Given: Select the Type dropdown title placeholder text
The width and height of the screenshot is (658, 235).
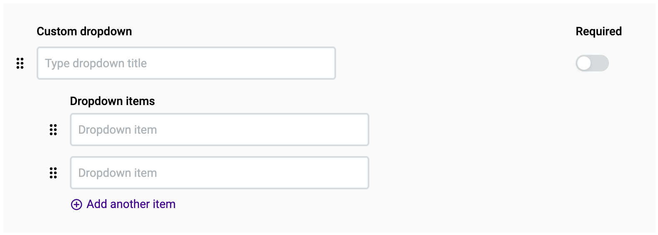Looking at the screenshot, I should pos(96,64).
